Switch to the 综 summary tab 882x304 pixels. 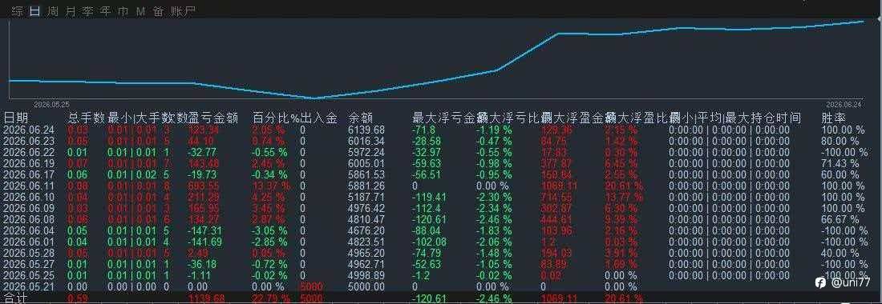coord(18,11)
